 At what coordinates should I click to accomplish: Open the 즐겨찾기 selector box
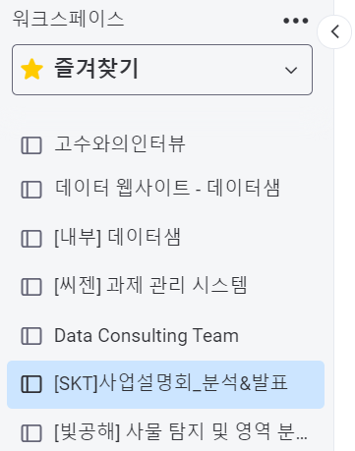tap(162, 70)
